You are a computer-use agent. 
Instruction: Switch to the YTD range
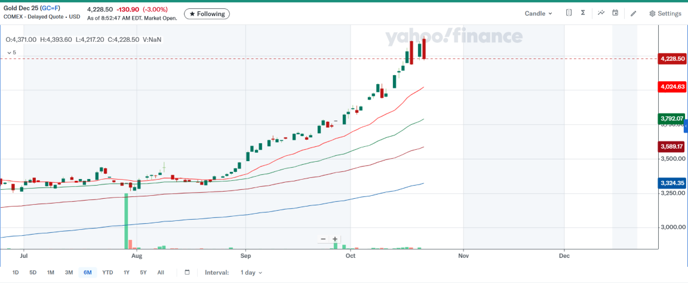(x=107, y=272)
